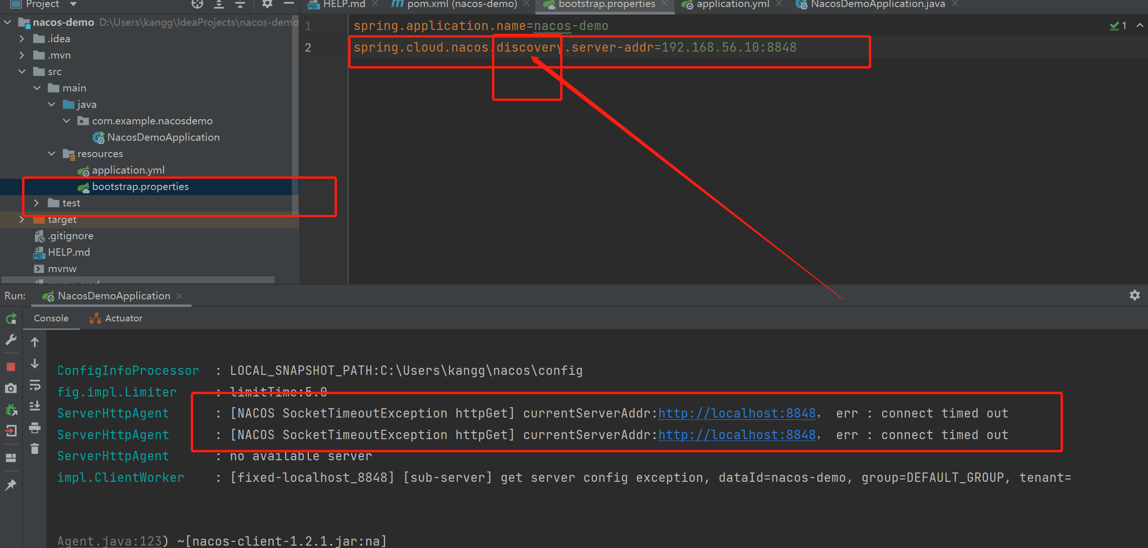The height and width of the screenshot is (548, 1148).
Task: Stop the running application with red square
Action: pyautogui.click(x=11, y=367)
